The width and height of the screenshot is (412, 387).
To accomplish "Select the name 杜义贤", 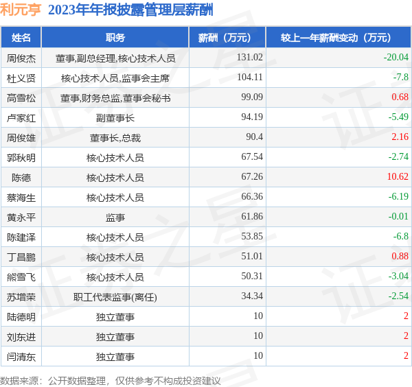I will point(21,78).
